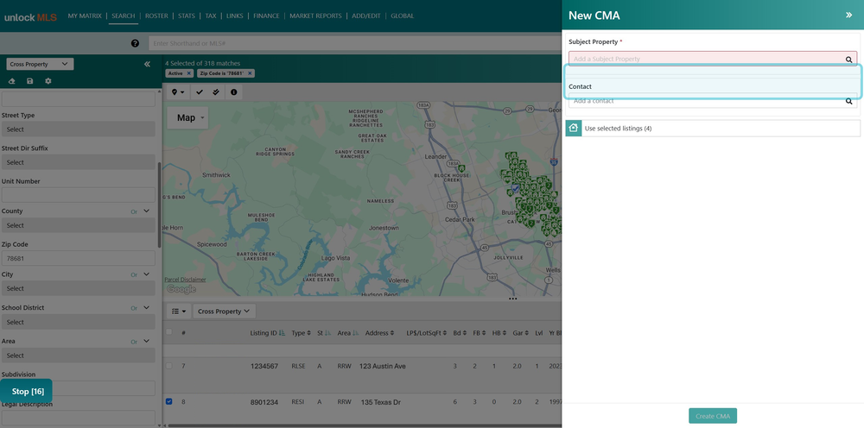
Task: Open the results Cross Property display dropdown
Action: coord(224,312)
